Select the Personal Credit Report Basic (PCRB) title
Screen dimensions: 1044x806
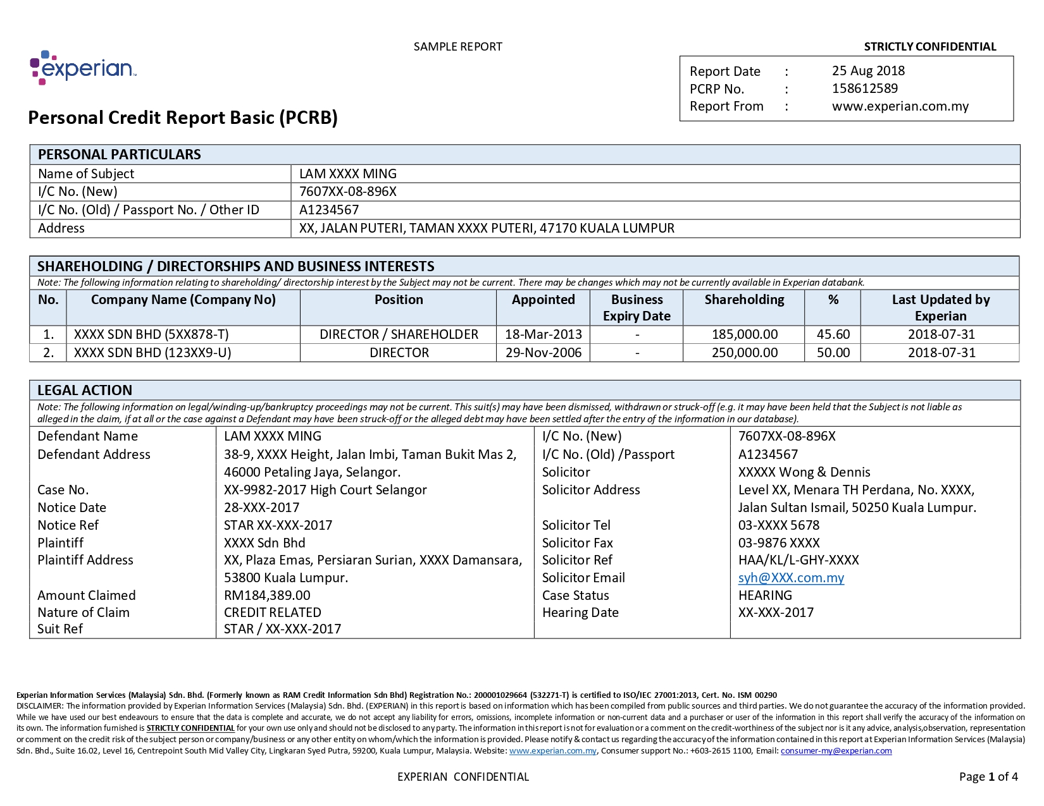[183, 118]
